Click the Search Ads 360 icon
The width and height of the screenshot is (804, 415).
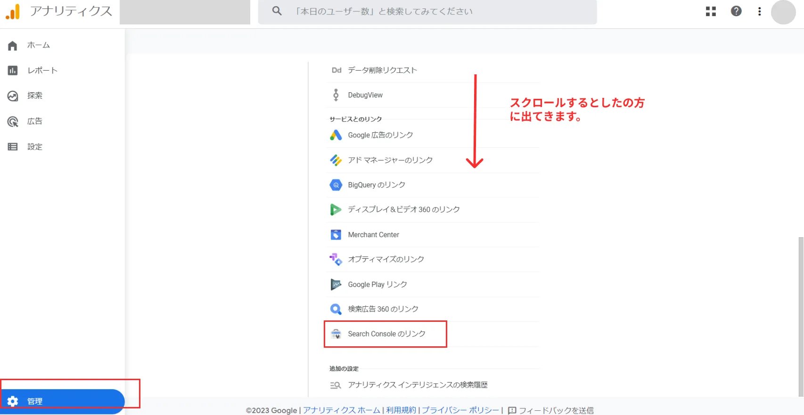tap(336, 309)
